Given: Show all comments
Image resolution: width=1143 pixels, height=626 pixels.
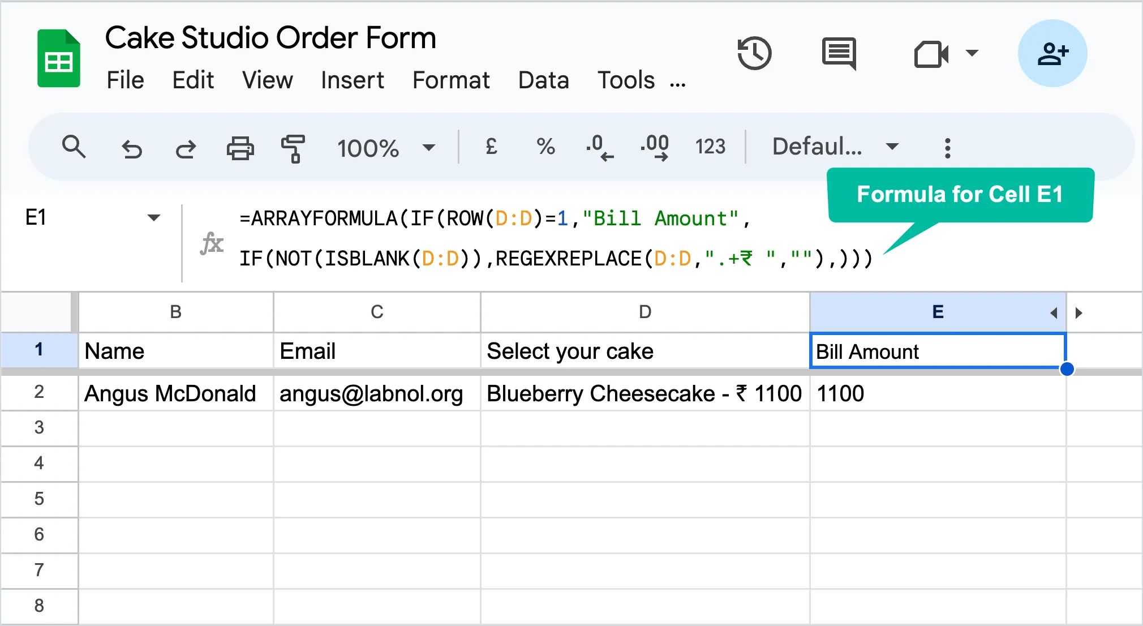Looking at the screenshot, I should pos(838,54).
